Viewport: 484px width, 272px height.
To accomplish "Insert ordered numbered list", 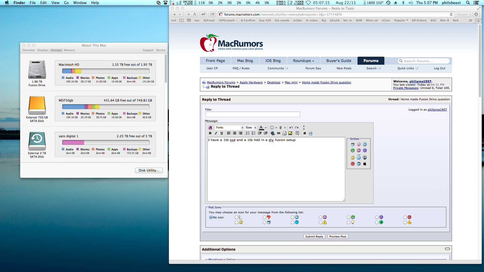I will point(248,133).
